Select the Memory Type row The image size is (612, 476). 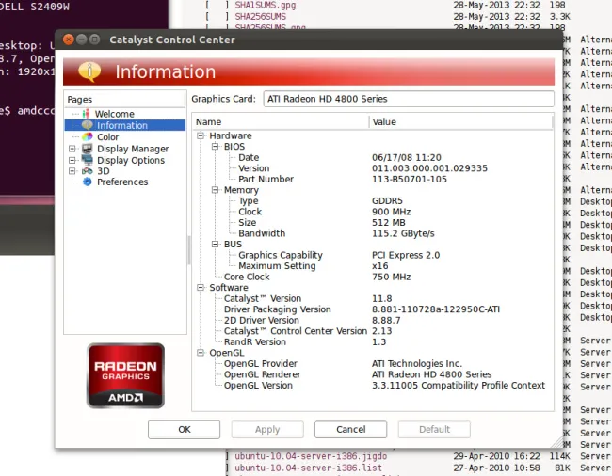(373, 200)
